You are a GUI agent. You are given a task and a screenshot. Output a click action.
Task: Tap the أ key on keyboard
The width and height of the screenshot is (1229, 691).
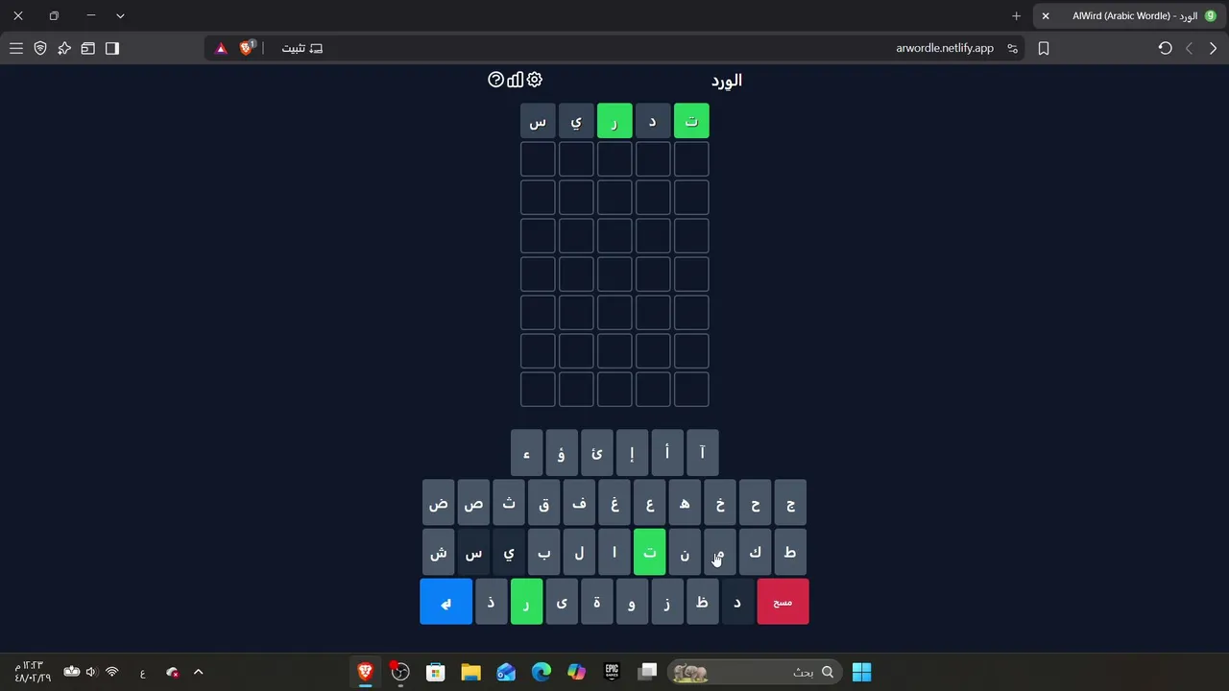[x=667, y=453]
